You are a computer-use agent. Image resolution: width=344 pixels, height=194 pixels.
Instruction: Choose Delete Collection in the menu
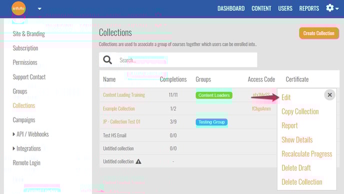[302, 182]
